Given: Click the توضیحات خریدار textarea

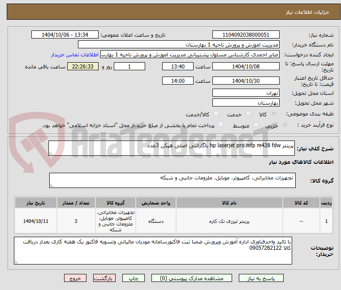Looking at the screenshot, I should (153, 251).
